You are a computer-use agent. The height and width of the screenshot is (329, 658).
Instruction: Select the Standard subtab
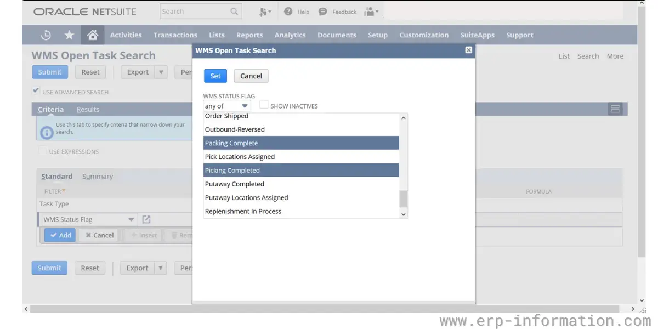point(57,177)
